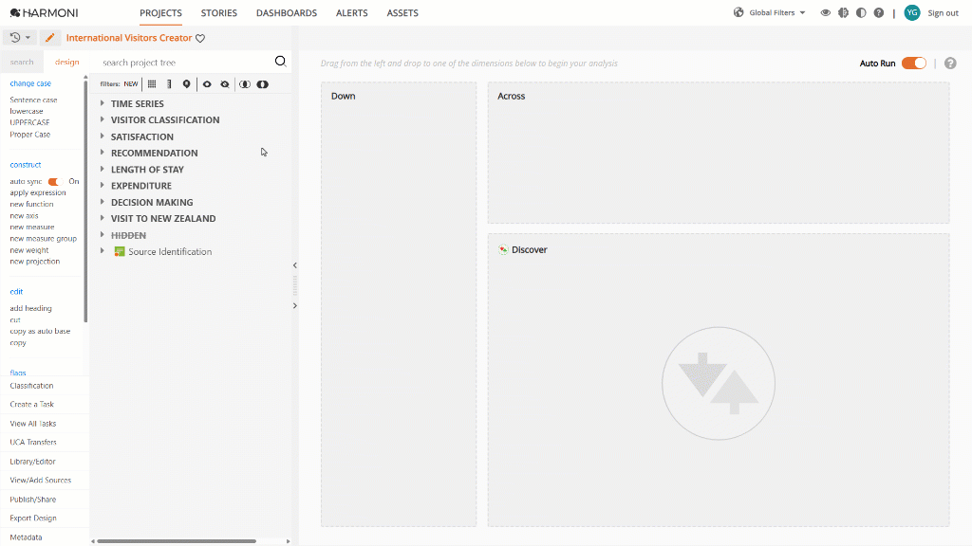Open the Global Filters dropdown
Image resolution: width=972 pixels, height=546 pixels.
[x=776, y=13]
